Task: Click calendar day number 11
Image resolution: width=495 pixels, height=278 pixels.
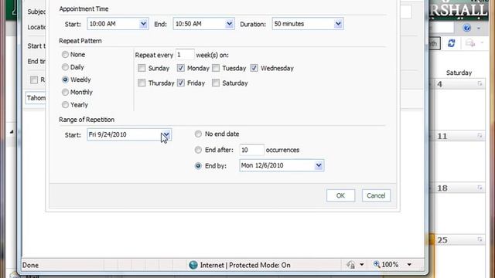Action: tap(442, 136)
